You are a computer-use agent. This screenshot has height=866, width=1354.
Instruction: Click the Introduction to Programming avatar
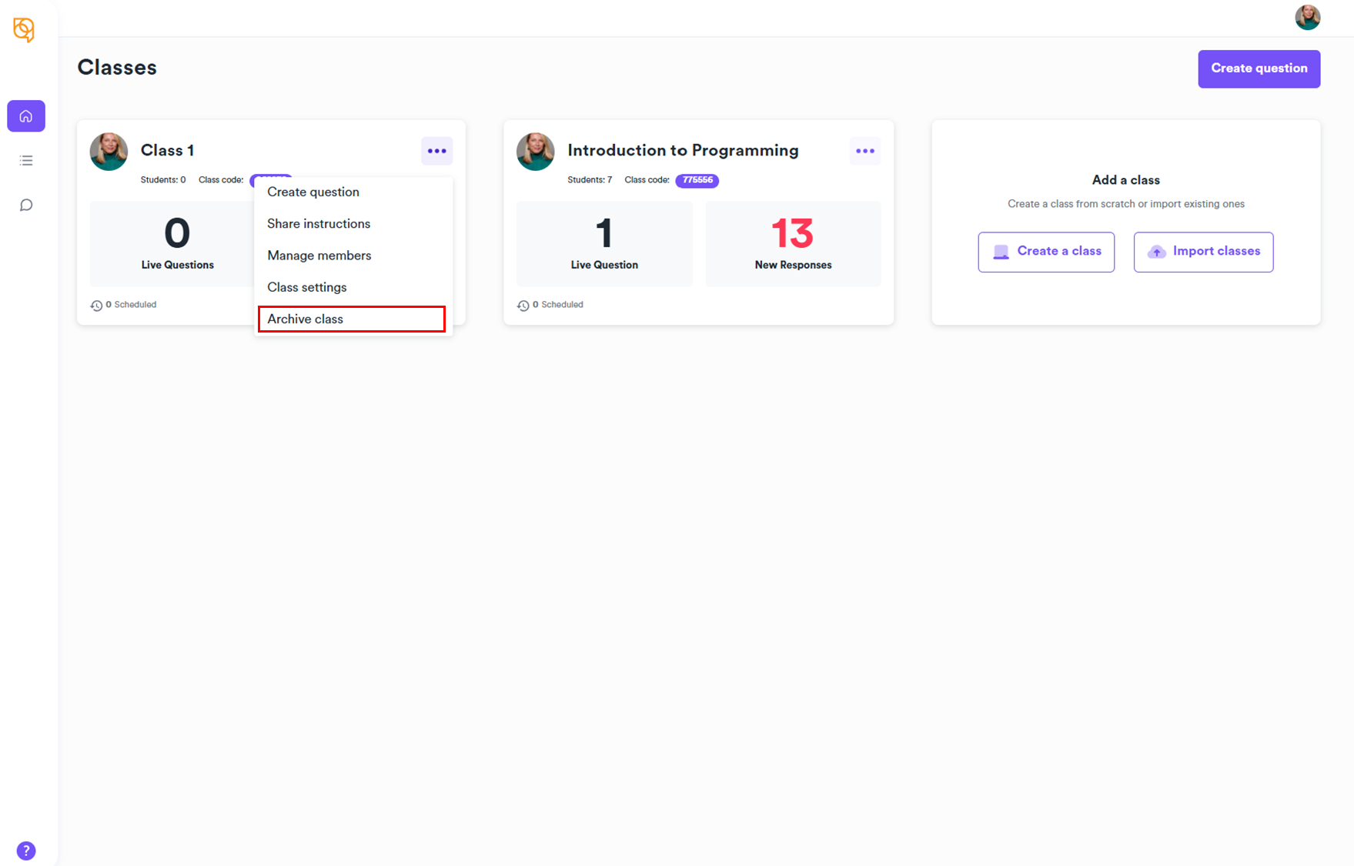pos(535,152)
